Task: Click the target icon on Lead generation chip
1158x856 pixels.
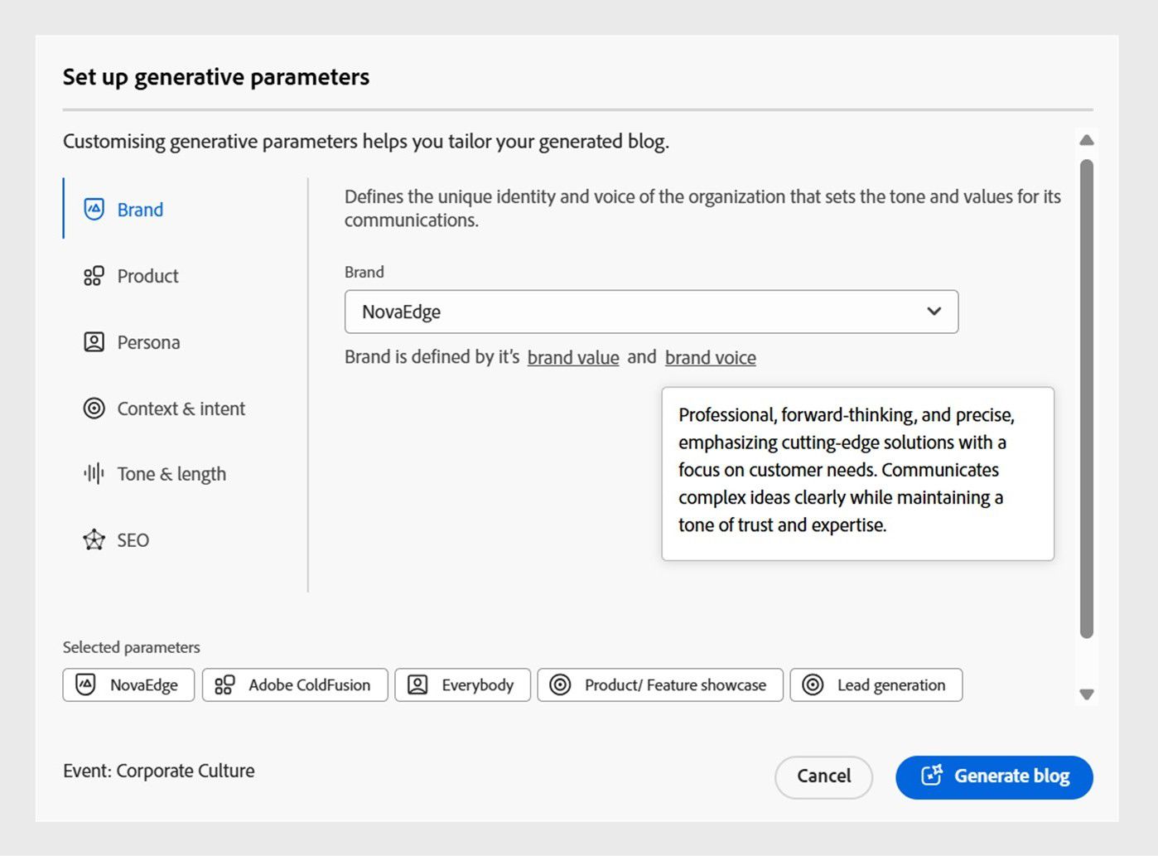Action: point(815,685)
